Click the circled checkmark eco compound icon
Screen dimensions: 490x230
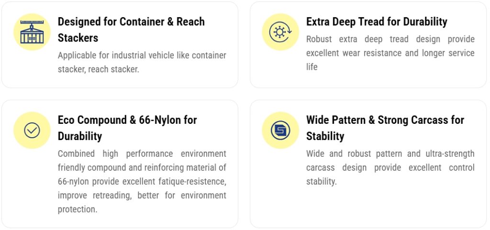(x=32, y=130)
